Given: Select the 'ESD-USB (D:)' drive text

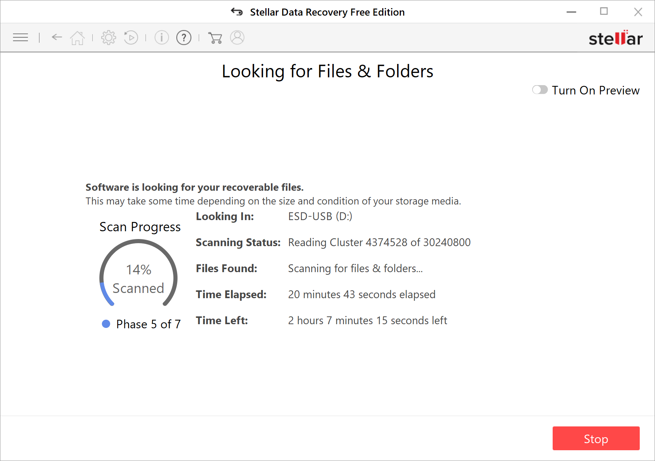Looking at the screenshot, I should [320, 216].
